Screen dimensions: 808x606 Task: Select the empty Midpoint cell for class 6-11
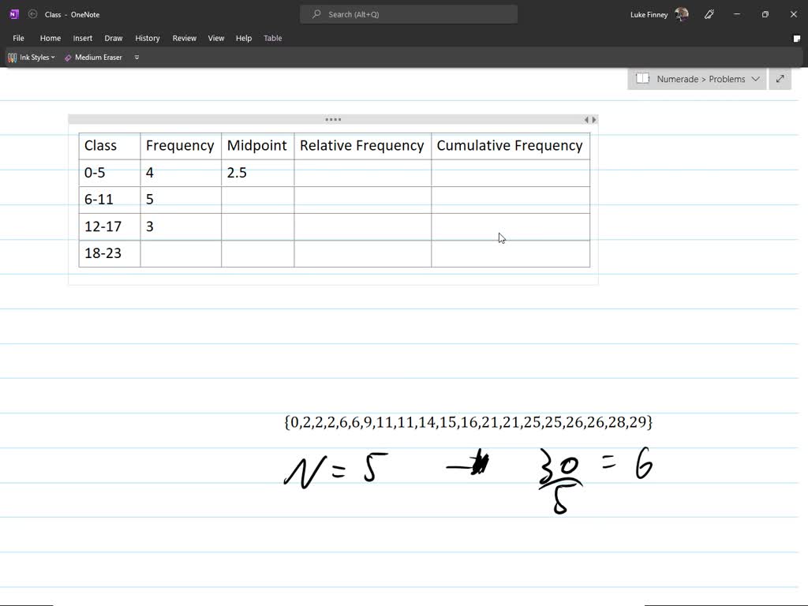point(257,199)
